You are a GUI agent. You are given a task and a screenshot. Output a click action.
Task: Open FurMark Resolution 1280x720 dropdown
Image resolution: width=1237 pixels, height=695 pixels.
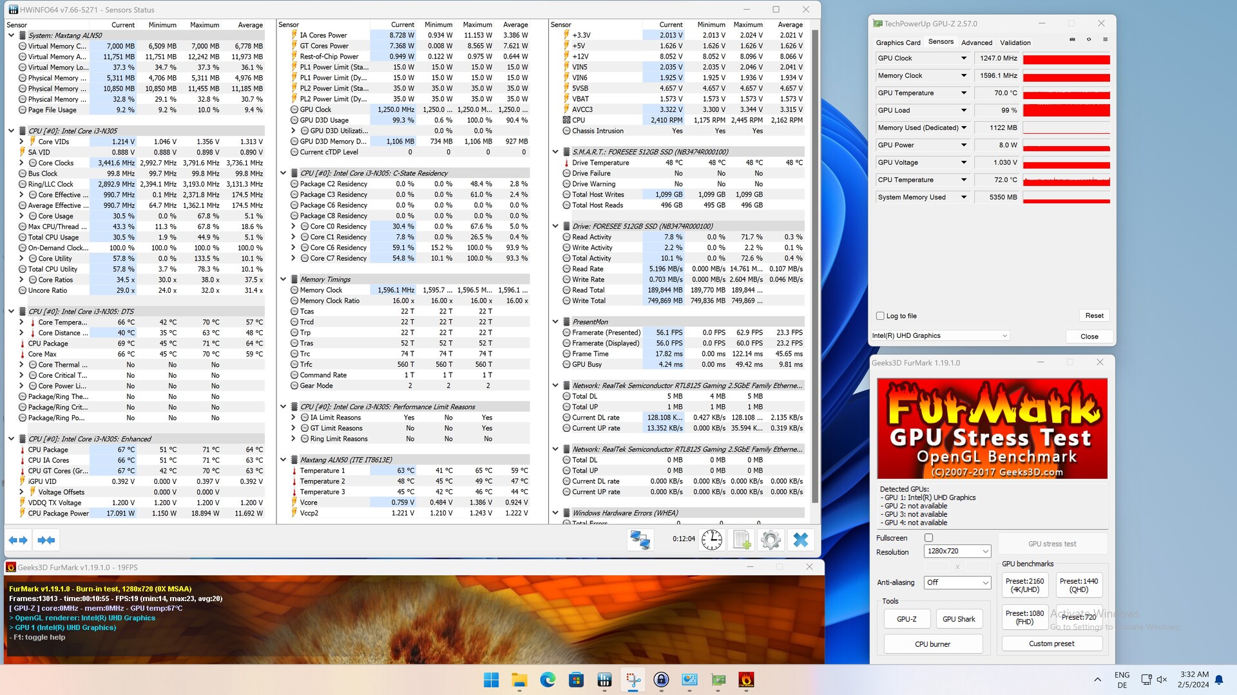[957, 551]
